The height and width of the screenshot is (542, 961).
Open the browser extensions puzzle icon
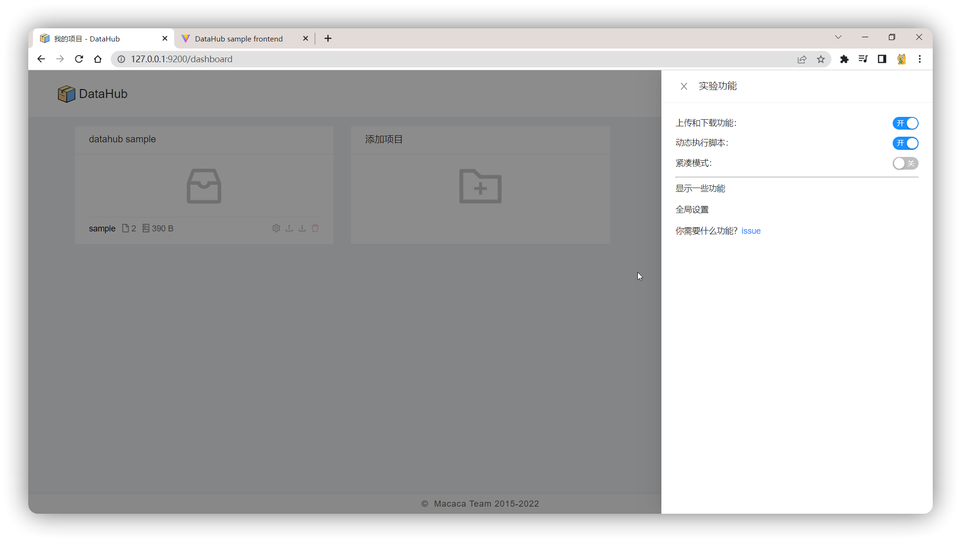click(844, 59)
